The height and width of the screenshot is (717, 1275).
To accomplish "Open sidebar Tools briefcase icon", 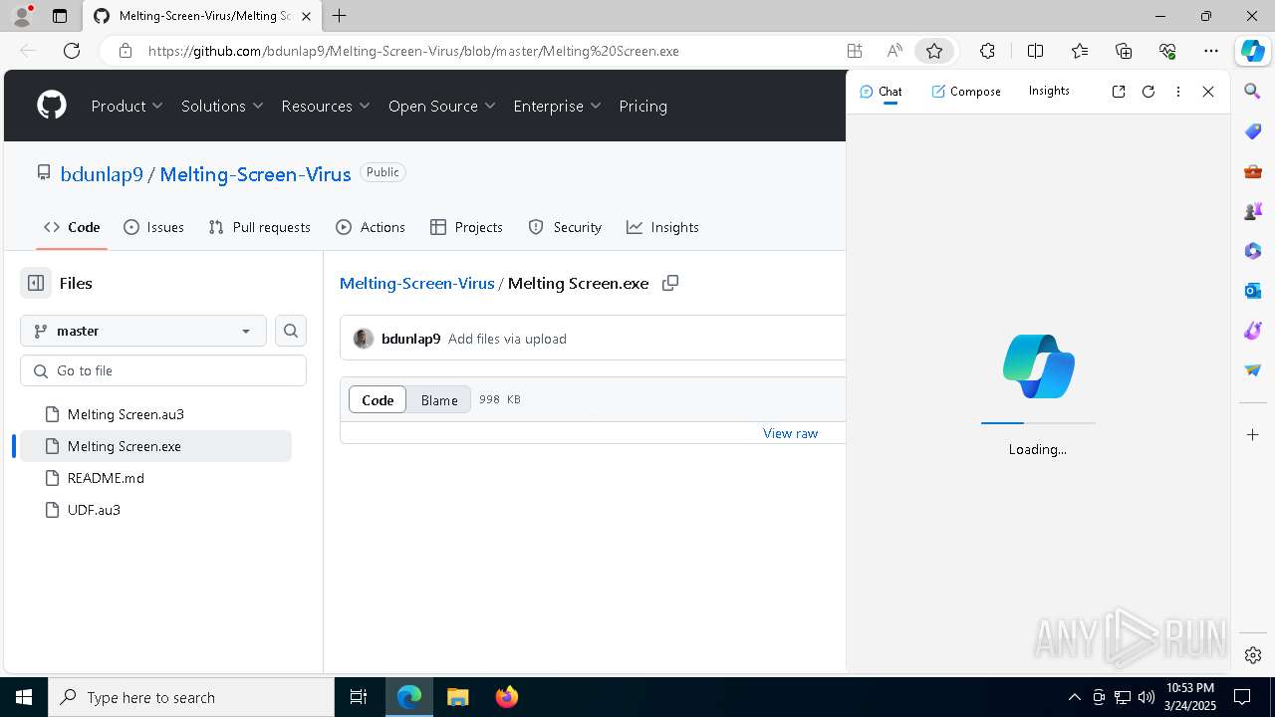I will pyautogui.click(x=1253, y=171).
